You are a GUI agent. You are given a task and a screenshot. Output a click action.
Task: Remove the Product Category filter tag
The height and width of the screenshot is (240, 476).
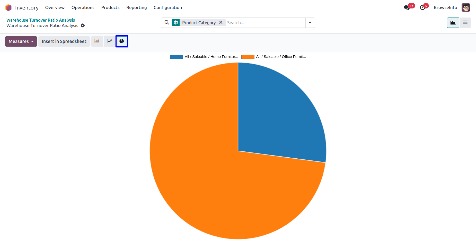coord(221,22)
